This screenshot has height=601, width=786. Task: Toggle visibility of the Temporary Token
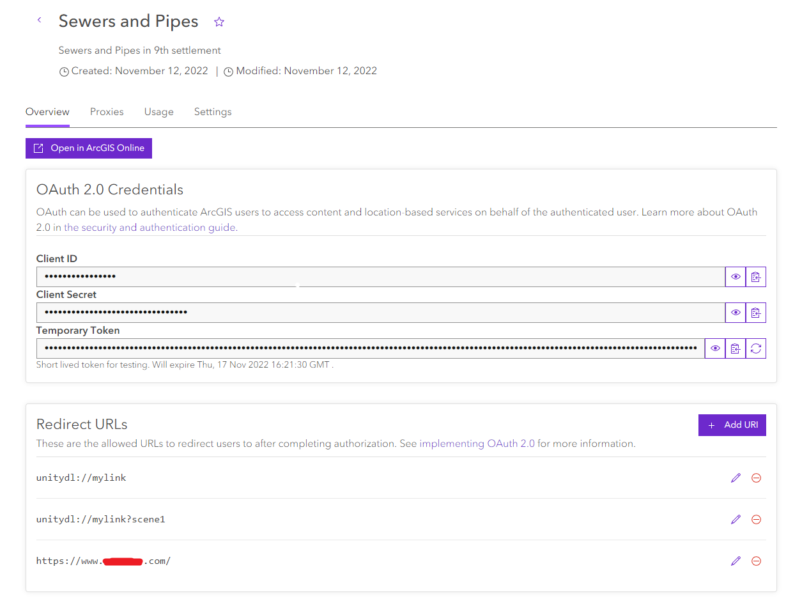[x=715, y=348]
